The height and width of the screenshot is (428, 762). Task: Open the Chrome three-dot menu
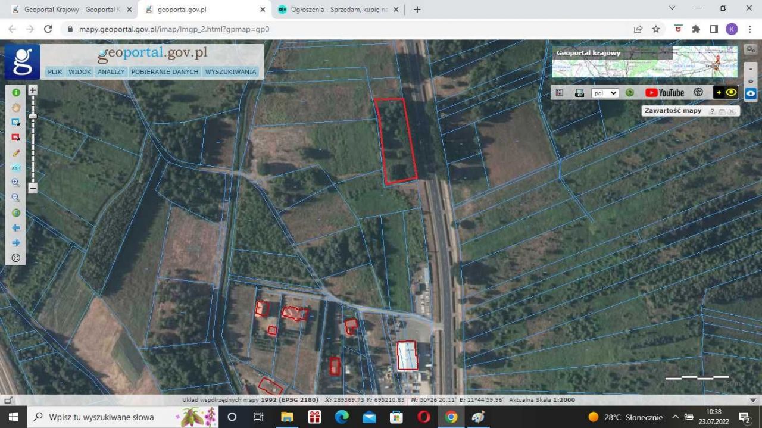click(x=749, y=29)
